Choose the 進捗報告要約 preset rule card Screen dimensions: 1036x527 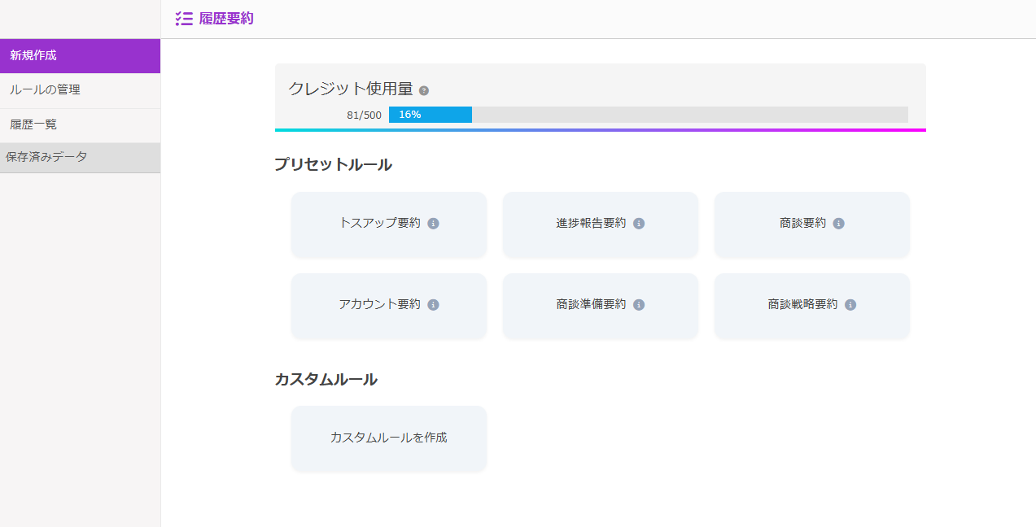pyautogui.click(x=591, y=224)
